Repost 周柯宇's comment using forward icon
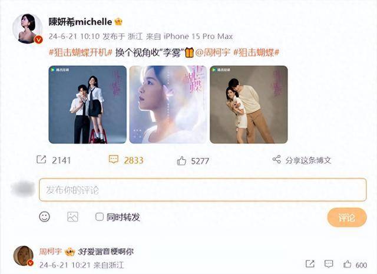The width and height of the screenshot is (377, 274). click(x=310, y=264)
